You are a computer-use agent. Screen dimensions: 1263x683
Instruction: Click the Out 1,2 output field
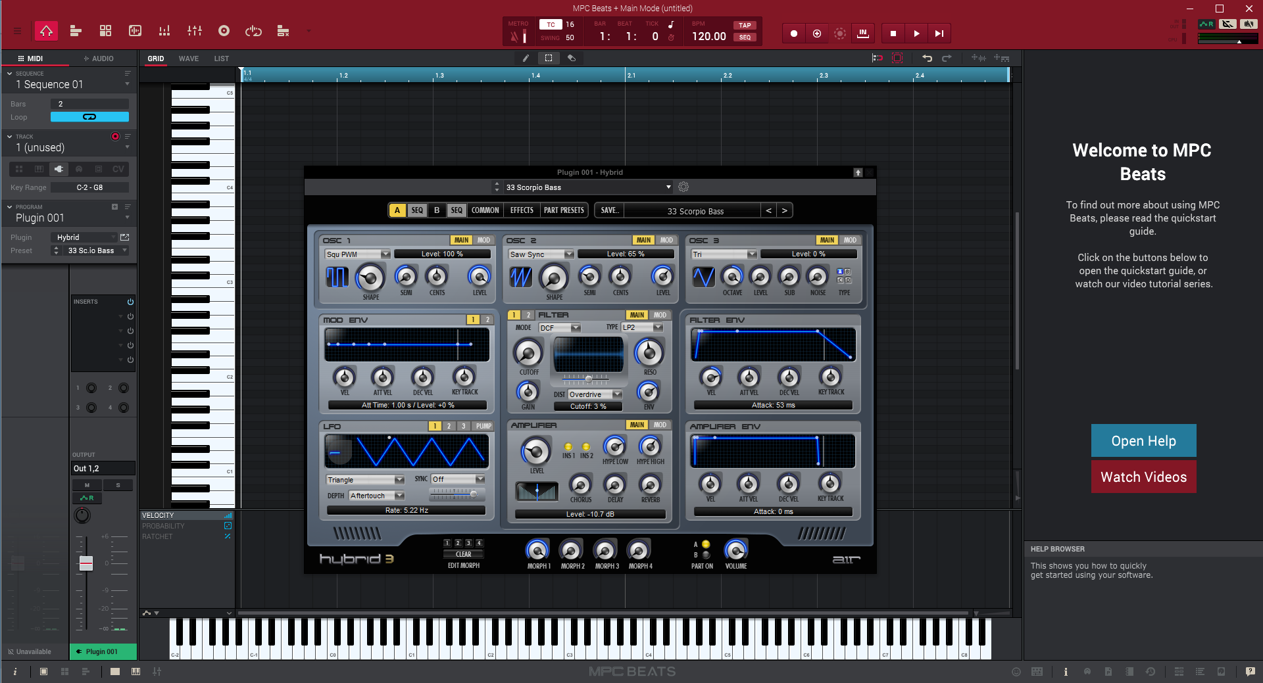point(103,468)
